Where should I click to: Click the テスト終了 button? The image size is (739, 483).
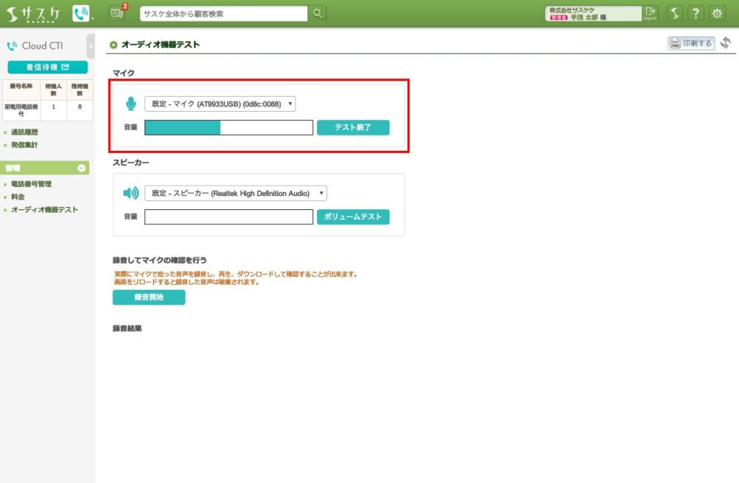(353, 127)
